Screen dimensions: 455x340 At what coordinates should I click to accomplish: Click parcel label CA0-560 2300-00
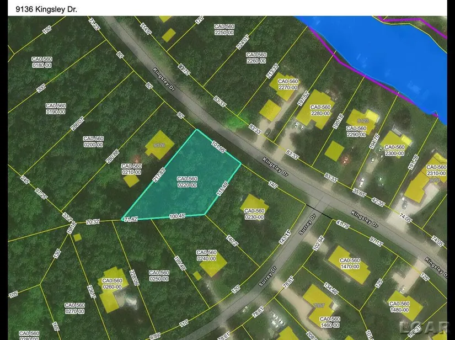[394, 151]
